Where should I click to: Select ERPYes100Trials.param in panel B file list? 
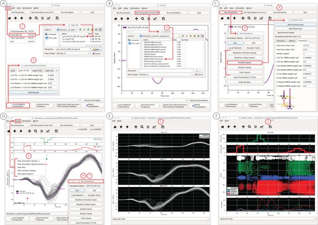pos(154,59)
